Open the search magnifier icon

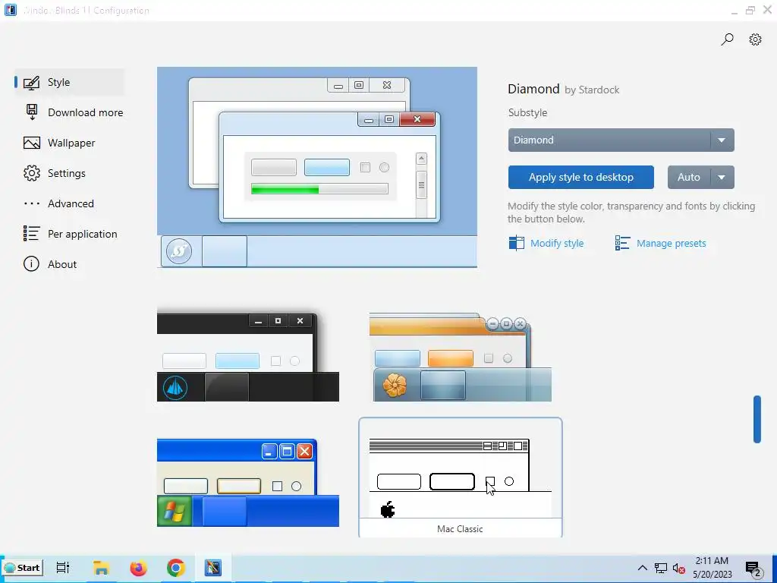727,39
